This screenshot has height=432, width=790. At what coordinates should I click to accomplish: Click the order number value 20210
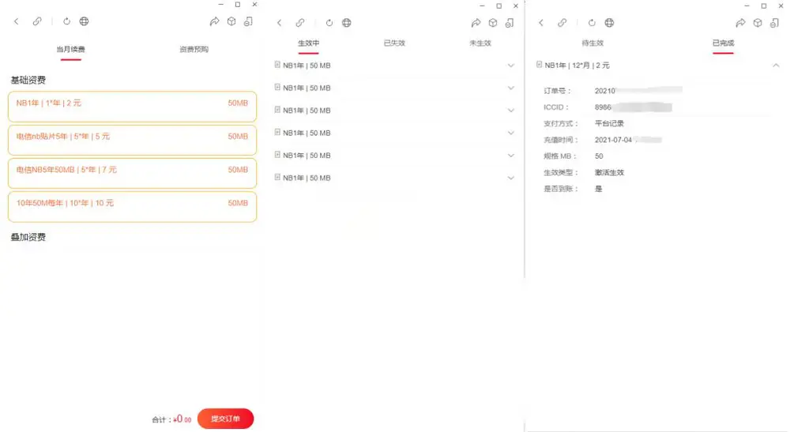tap(605, 91)
